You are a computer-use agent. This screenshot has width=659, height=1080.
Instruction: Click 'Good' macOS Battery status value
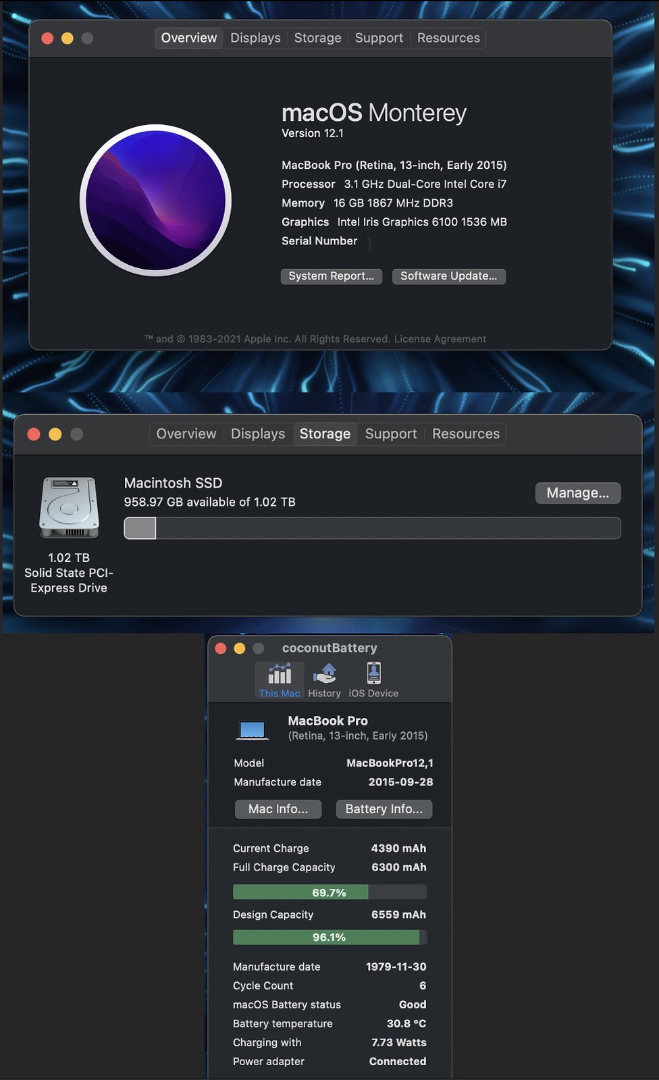[413, 1004]
